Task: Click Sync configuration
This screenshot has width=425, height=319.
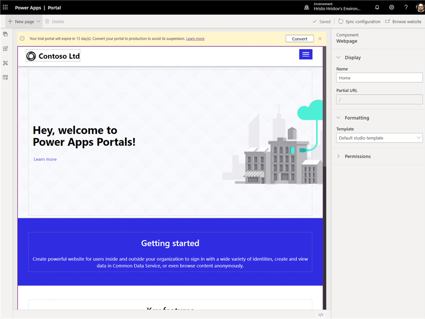Action: [359, 21]
